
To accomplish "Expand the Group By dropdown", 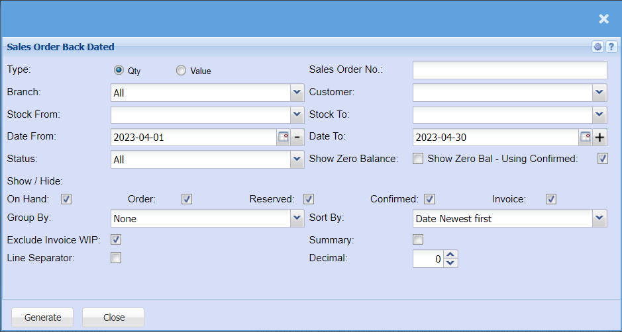I will 297,218.
